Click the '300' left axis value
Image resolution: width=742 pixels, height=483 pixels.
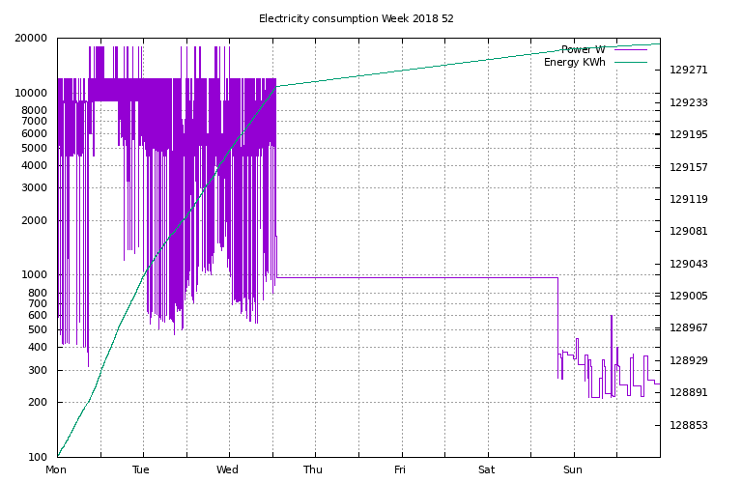38,370
